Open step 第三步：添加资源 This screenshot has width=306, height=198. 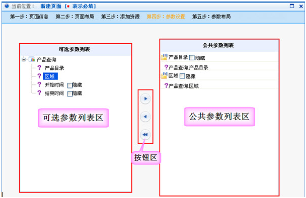point(120,17)
